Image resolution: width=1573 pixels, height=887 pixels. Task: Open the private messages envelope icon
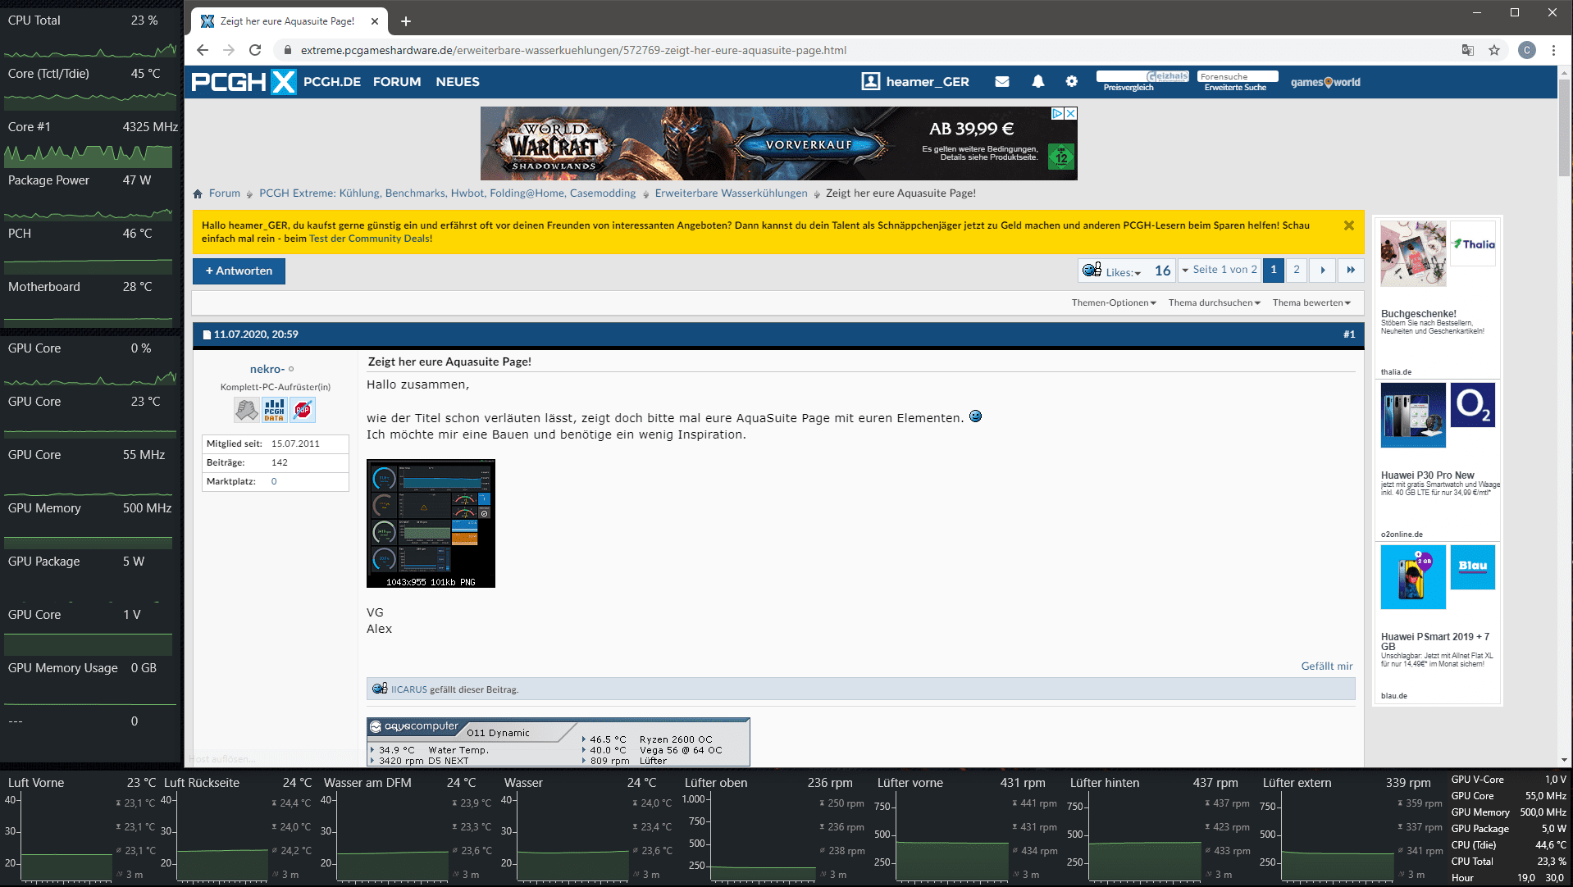pos(1001,82)
